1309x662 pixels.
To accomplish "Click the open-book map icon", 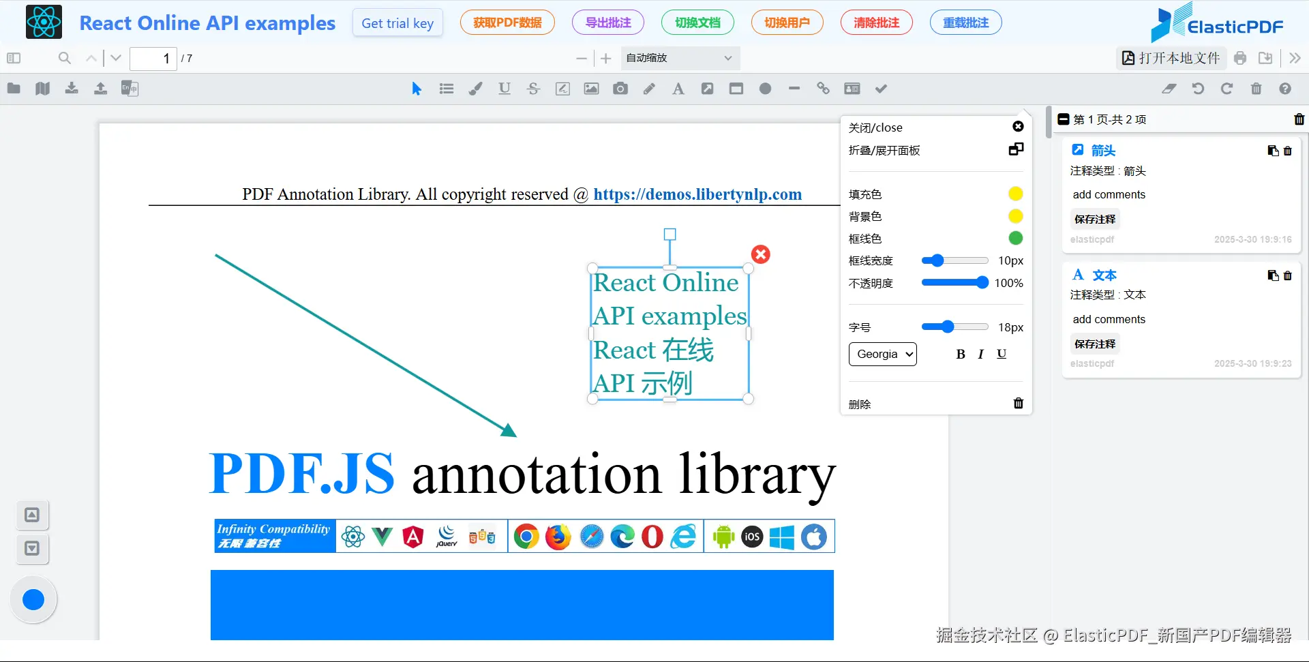I will pyautogui.click(x=43, y=89).
